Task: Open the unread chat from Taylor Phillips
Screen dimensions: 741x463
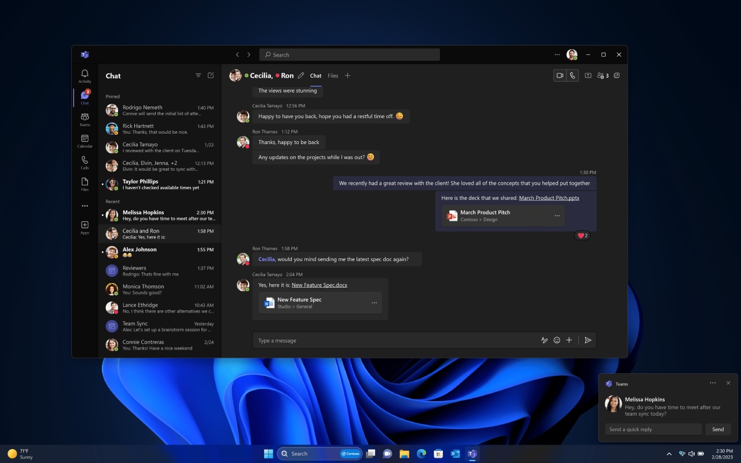Action: 159,184
